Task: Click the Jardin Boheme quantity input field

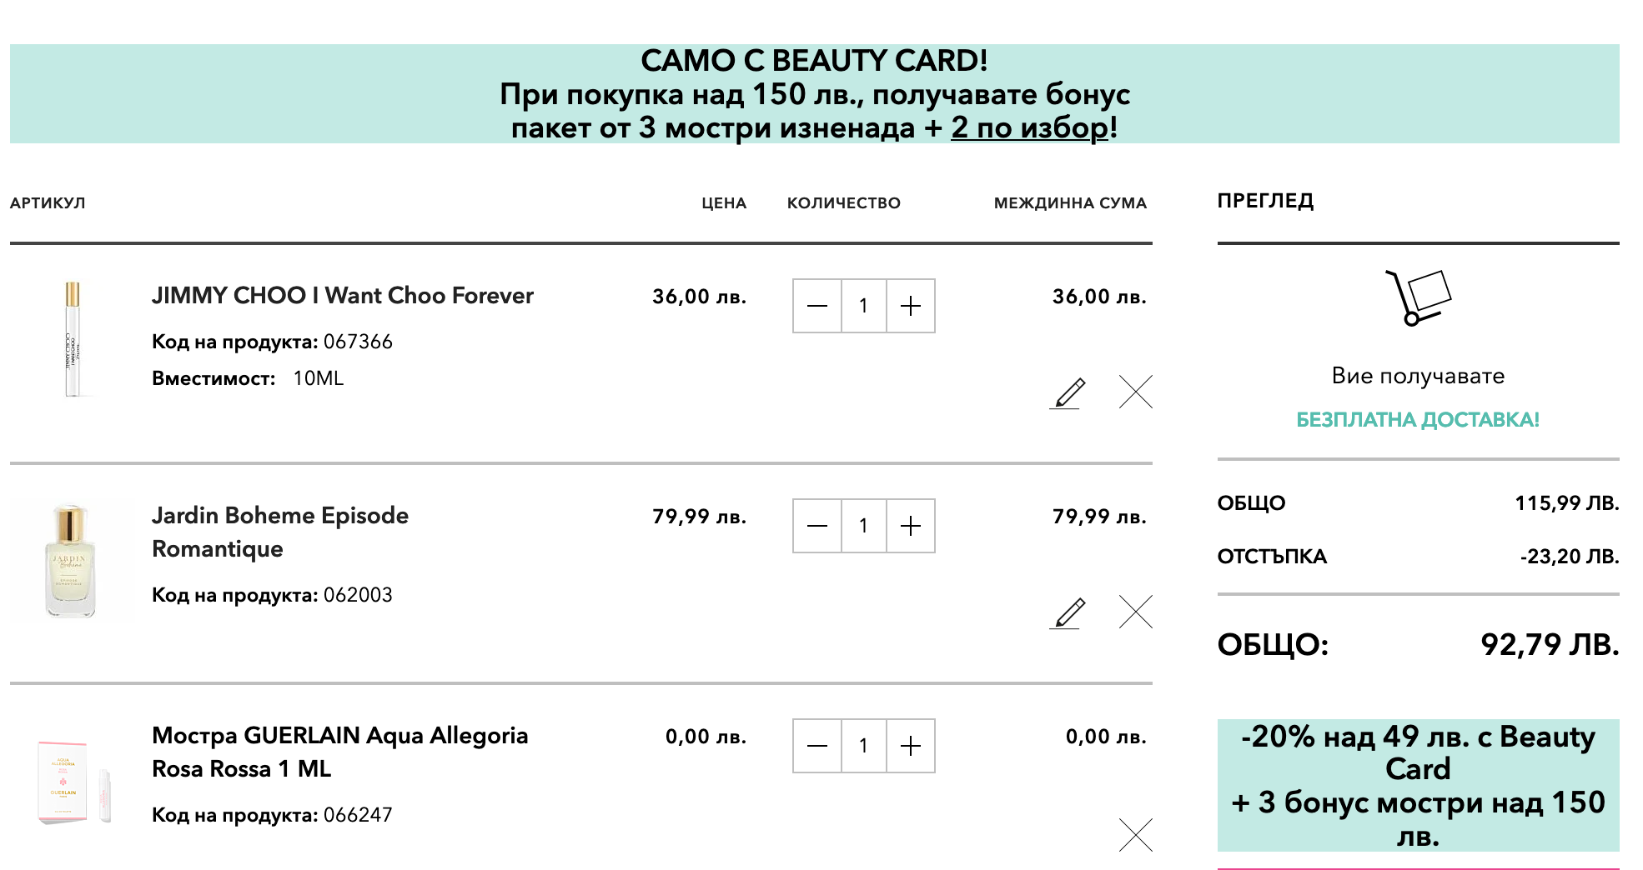Action: [x=863, y=526]
